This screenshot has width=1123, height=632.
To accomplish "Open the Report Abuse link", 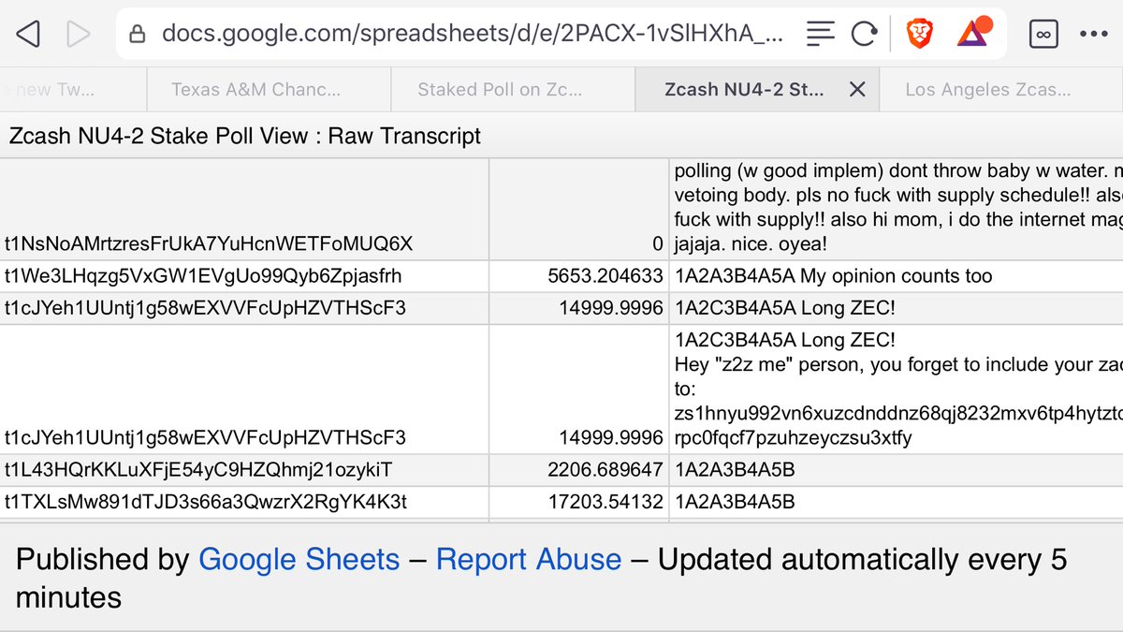I will click(x=529, y=560).
